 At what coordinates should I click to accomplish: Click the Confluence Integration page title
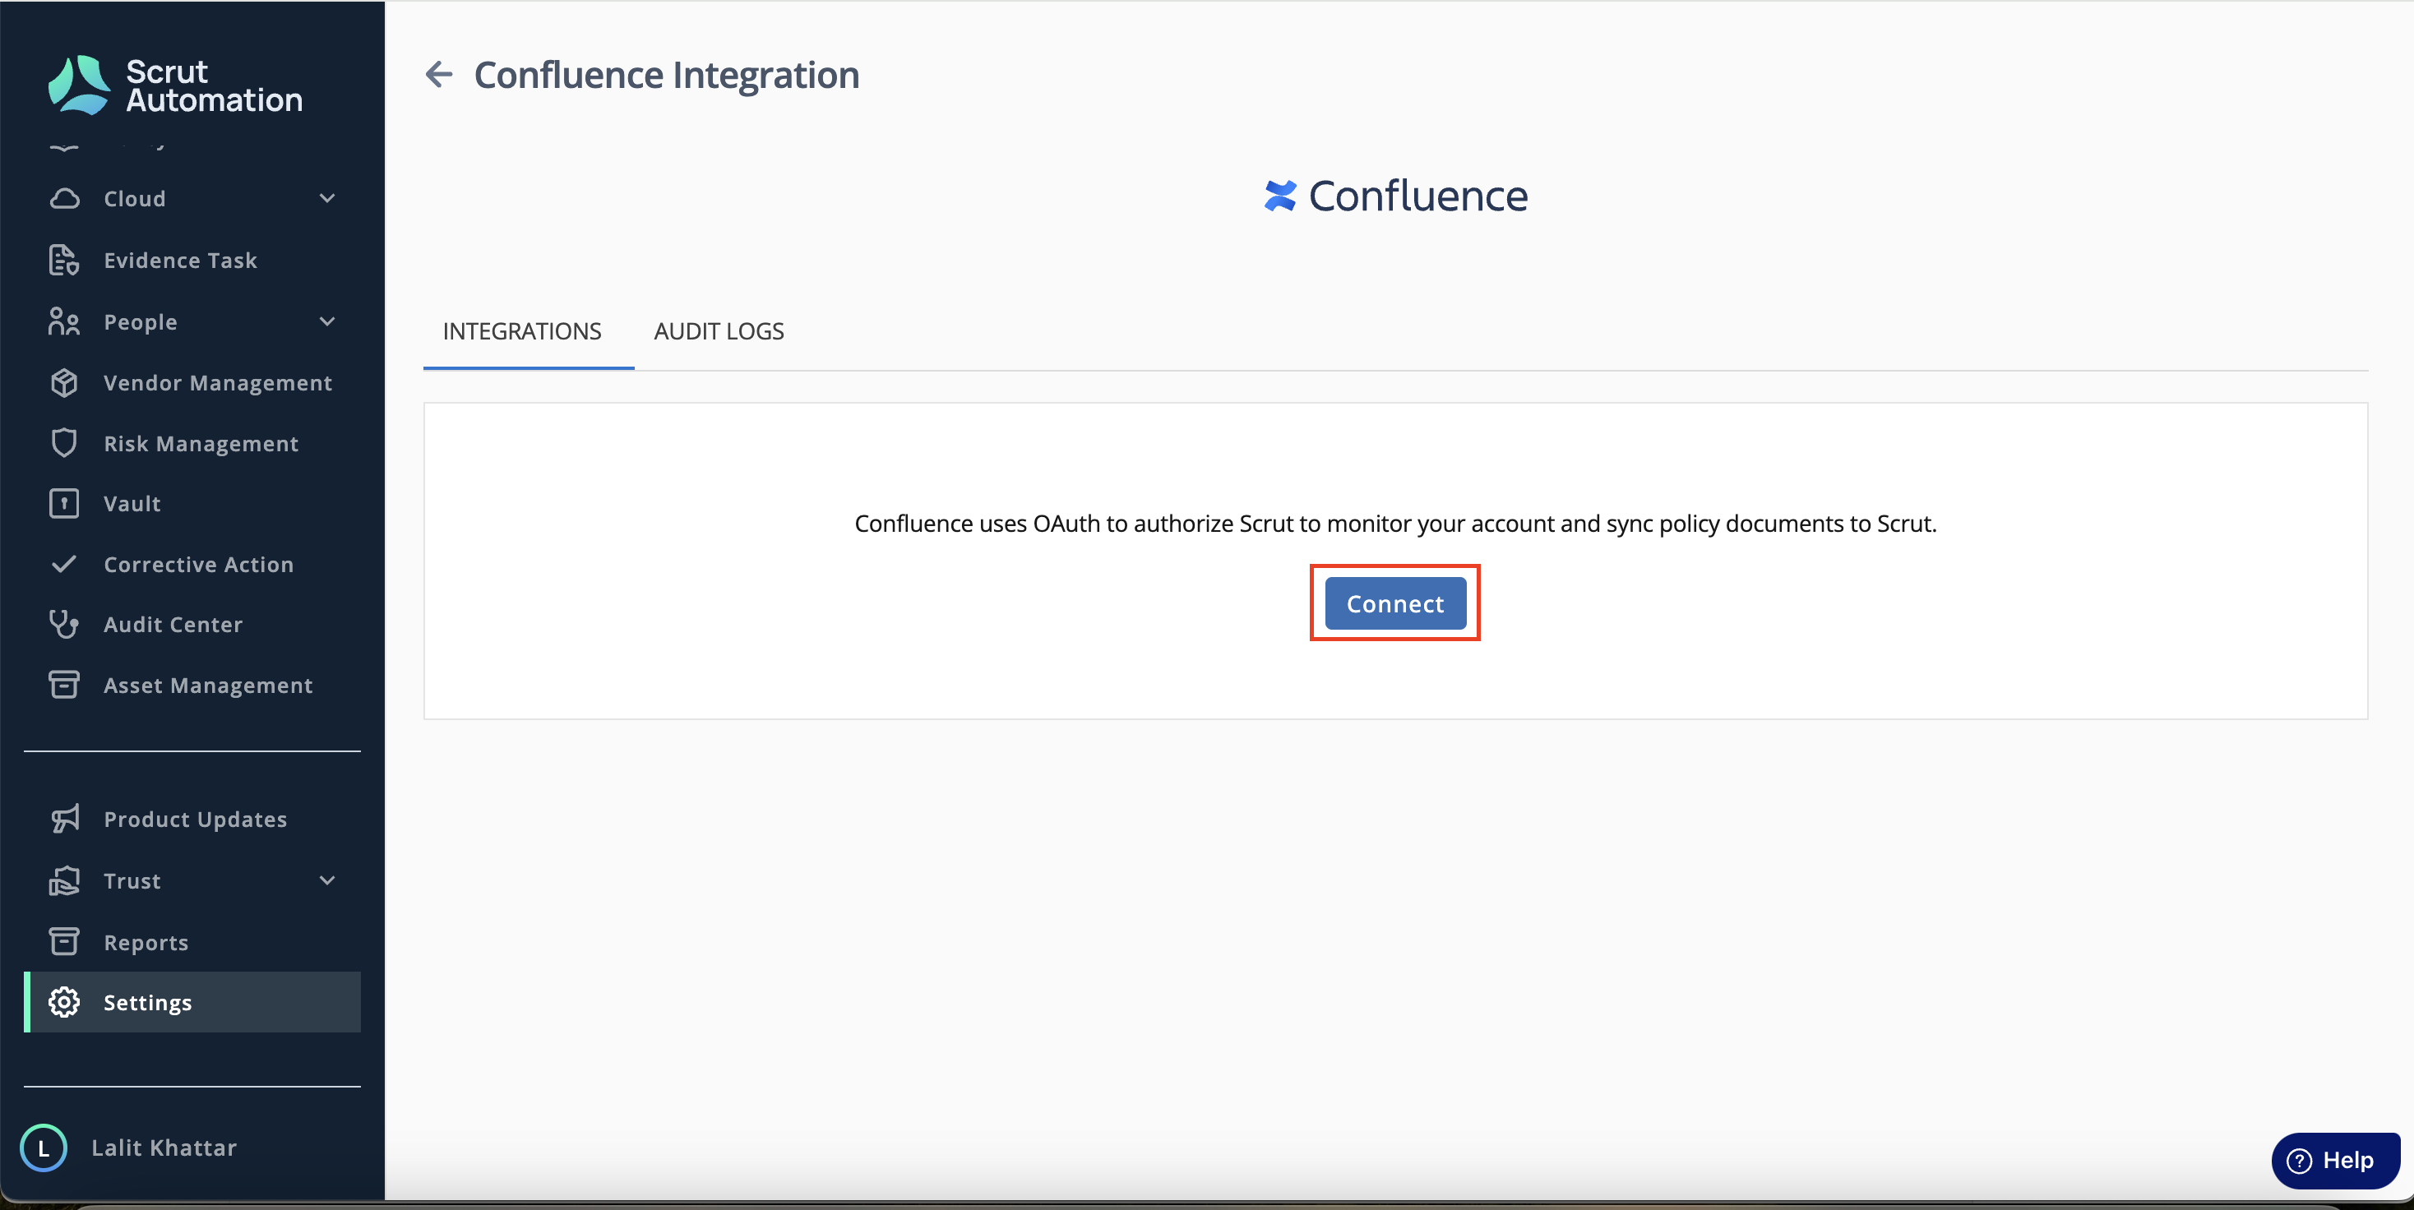point(666,75)
